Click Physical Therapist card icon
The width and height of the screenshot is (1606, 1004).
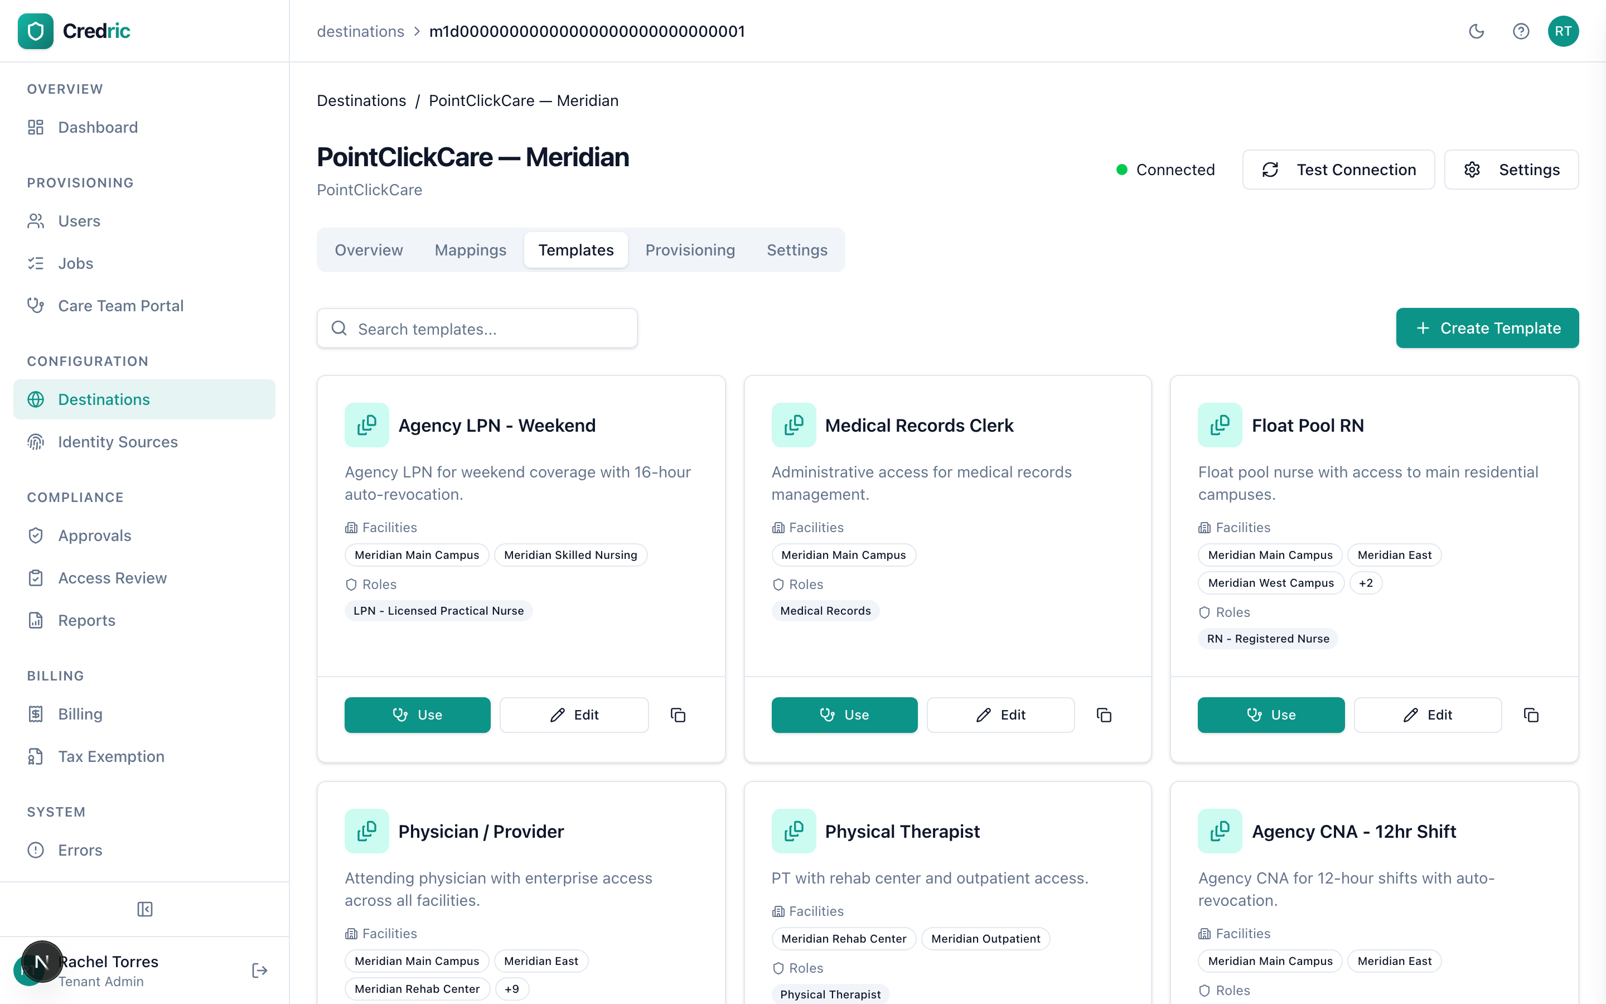click(x=793, y=831)
